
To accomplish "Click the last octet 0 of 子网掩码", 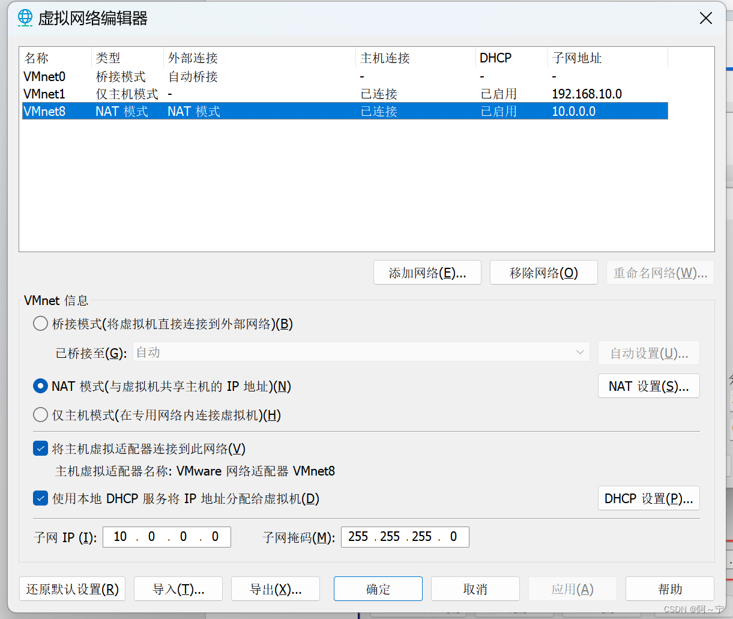I will coord(453,537).
